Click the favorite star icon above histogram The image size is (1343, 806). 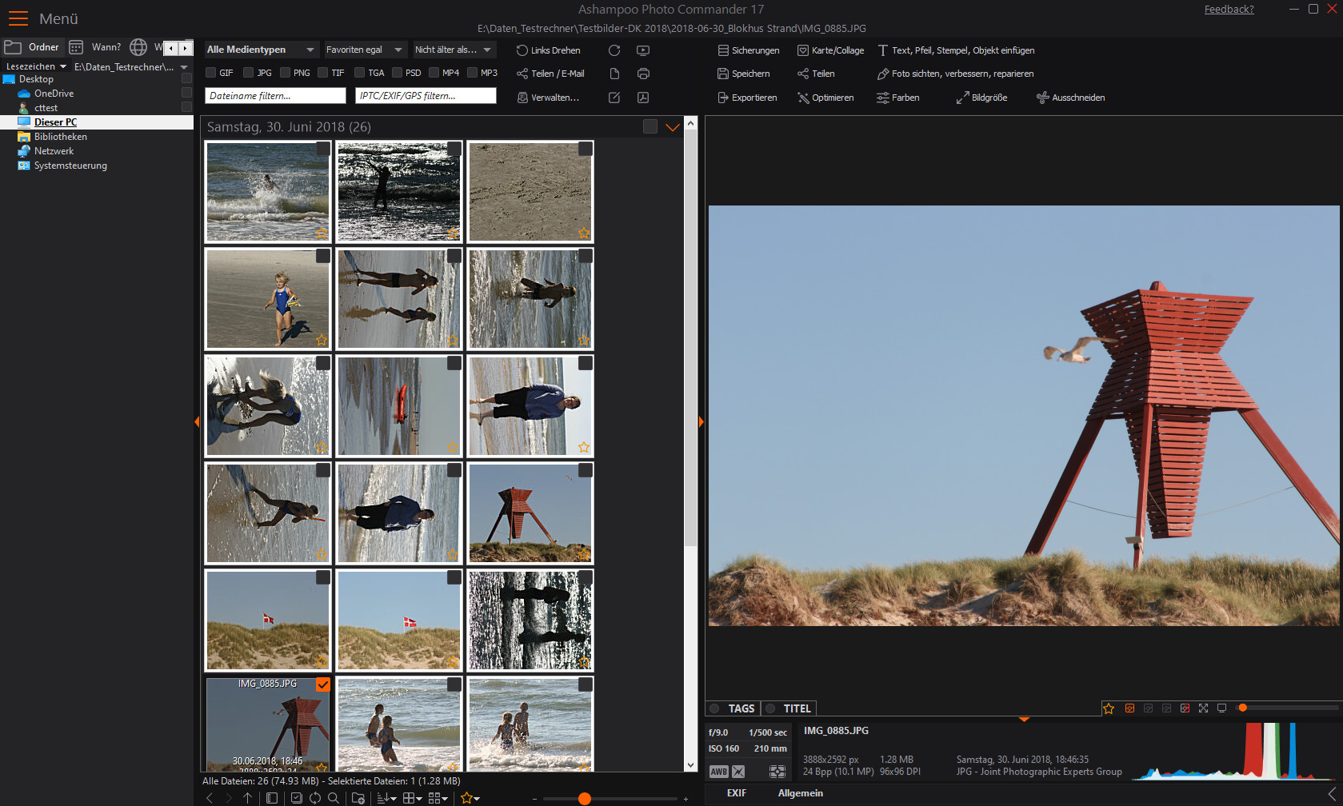(1109, 708)
